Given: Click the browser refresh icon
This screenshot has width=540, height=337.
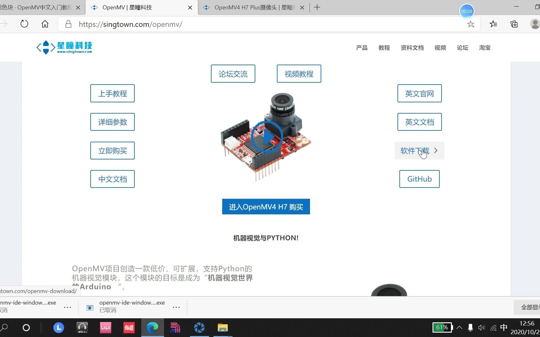Looking at the screenshot, I should [x=24, y=24].
